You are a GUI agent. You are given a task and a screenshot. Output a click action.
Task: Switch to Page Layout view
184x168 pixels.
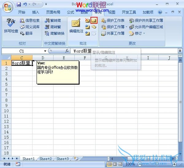pos(115,164)
